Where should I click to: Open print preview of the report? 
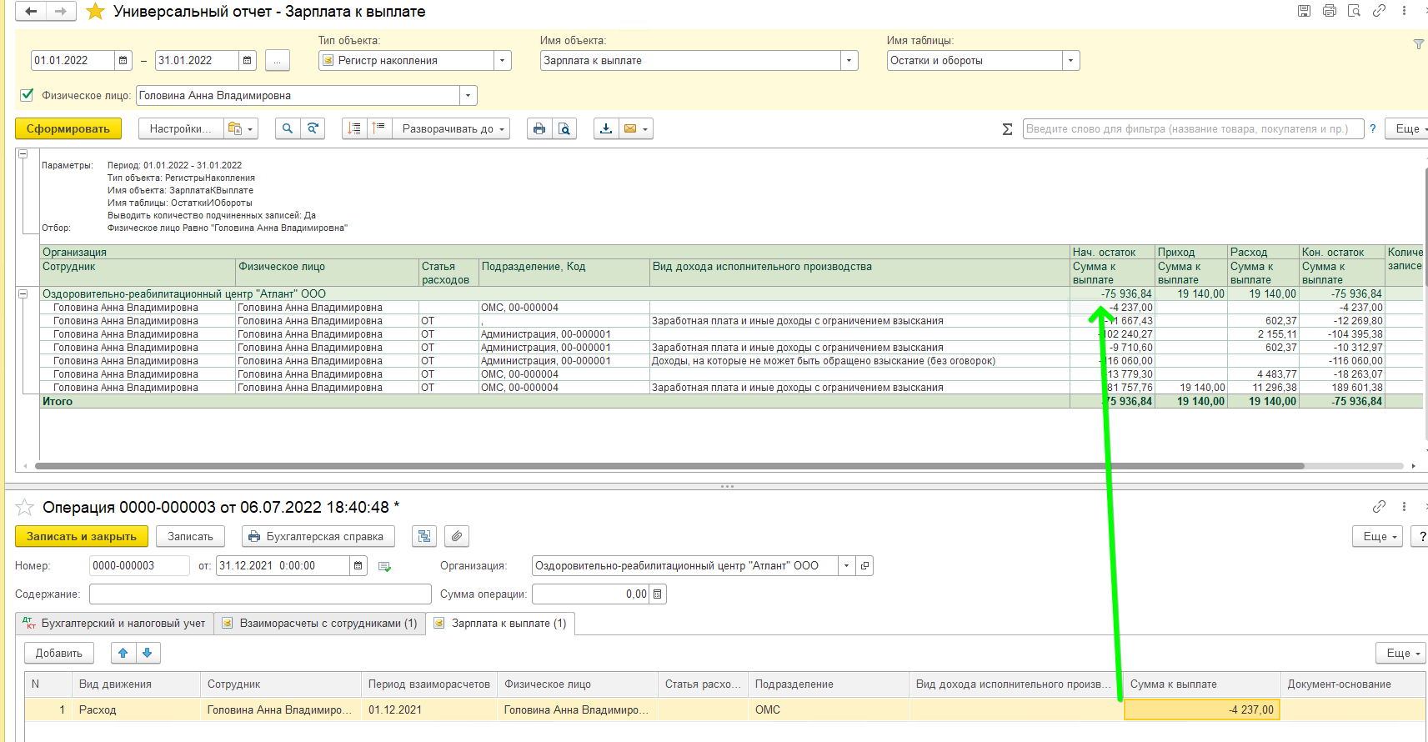pos(564,128)
